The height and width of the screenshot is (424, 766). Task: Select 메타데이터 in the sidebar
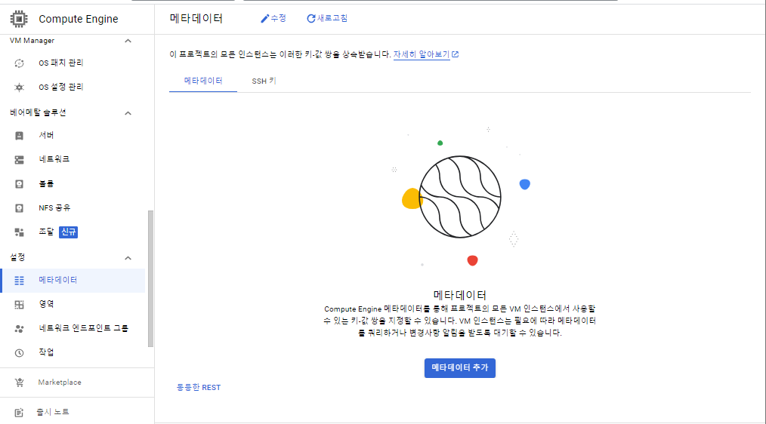(x=73, y=280)
